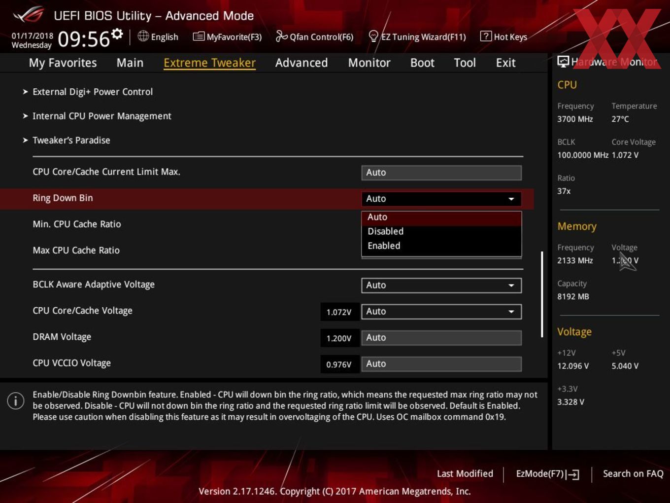Image resolution: width=670 pixels, height=503 pixels.
Task: Click the 0.976V VCCIO voltage readout
Action: [339, 364]
